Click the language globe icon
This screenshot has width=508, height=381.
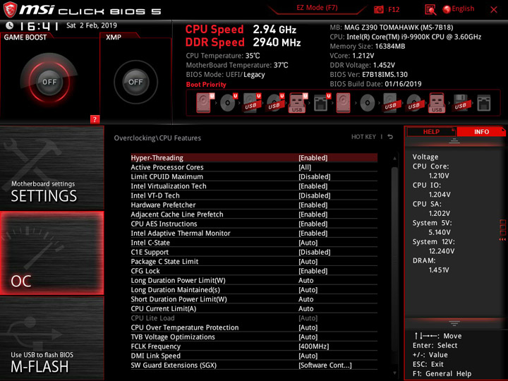(447, 9)
